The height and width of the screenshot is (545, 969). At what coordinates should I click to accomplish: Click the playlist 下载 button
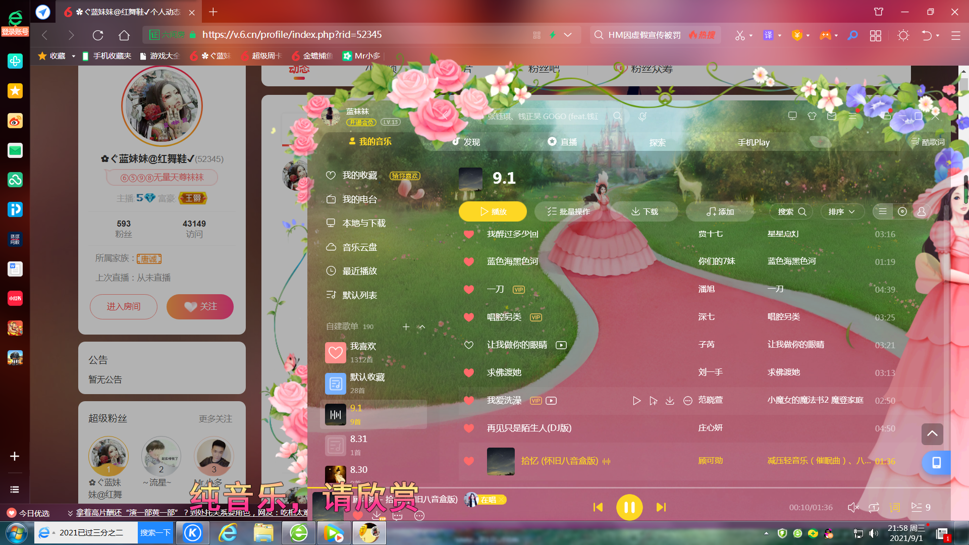[644, 211]
